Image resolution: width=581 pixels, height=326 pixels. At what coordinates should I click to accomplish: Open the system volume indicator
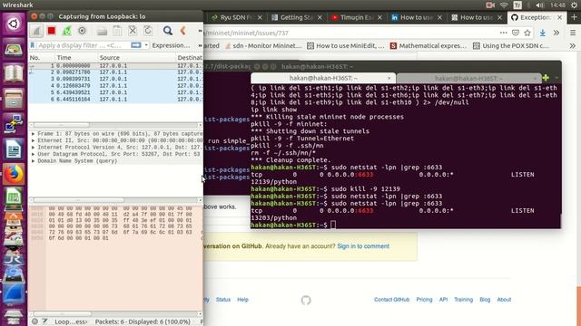click(x=540, y=5)
